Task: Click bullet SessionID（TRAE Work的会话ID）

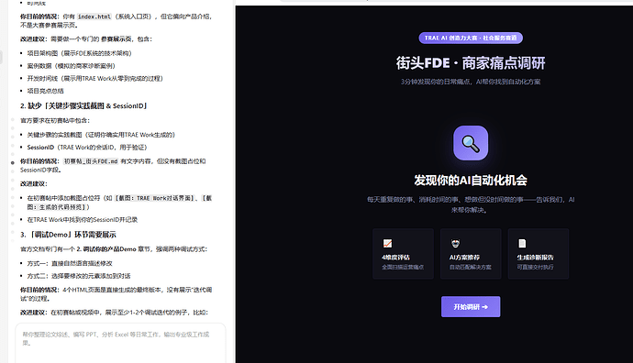Action: (87, 148)
